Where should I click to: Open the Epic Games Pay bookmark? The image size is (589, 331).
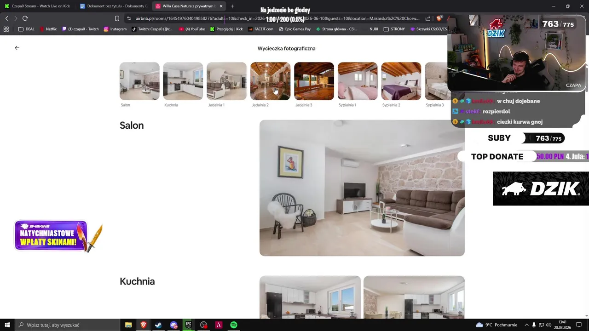pyautogui.click(x=294, y=29)
